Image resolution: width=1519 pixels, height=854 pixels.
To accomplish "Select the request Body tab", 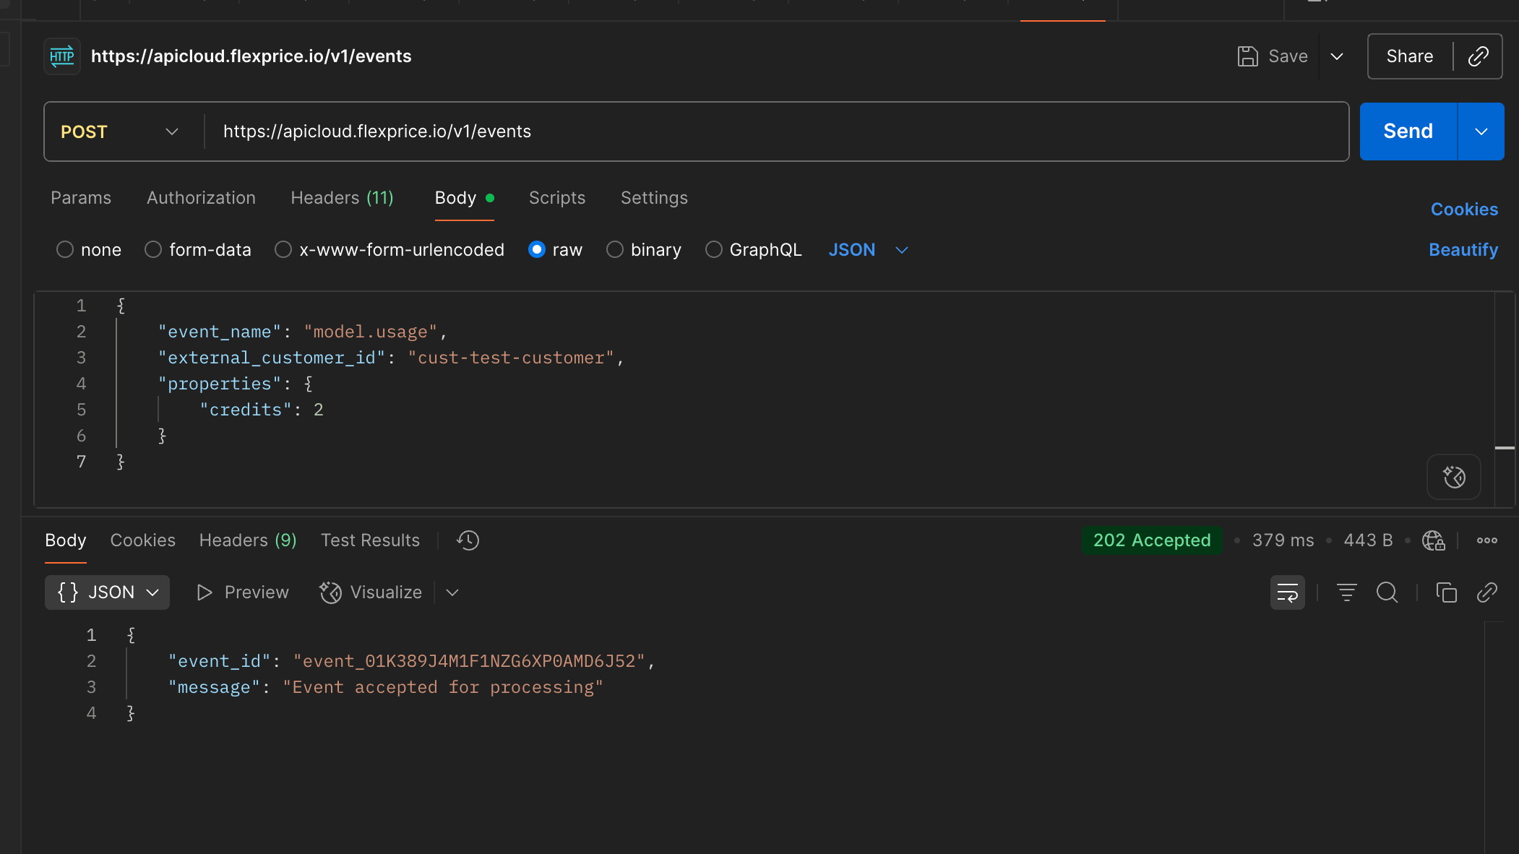I will (x=464, y=198).
